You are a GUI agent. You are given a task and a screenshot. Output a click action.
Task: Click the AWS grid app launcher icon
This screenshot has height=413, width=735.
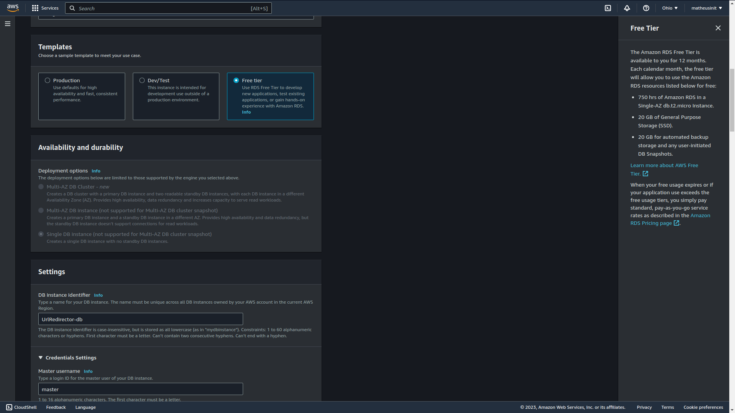point(35,8)
